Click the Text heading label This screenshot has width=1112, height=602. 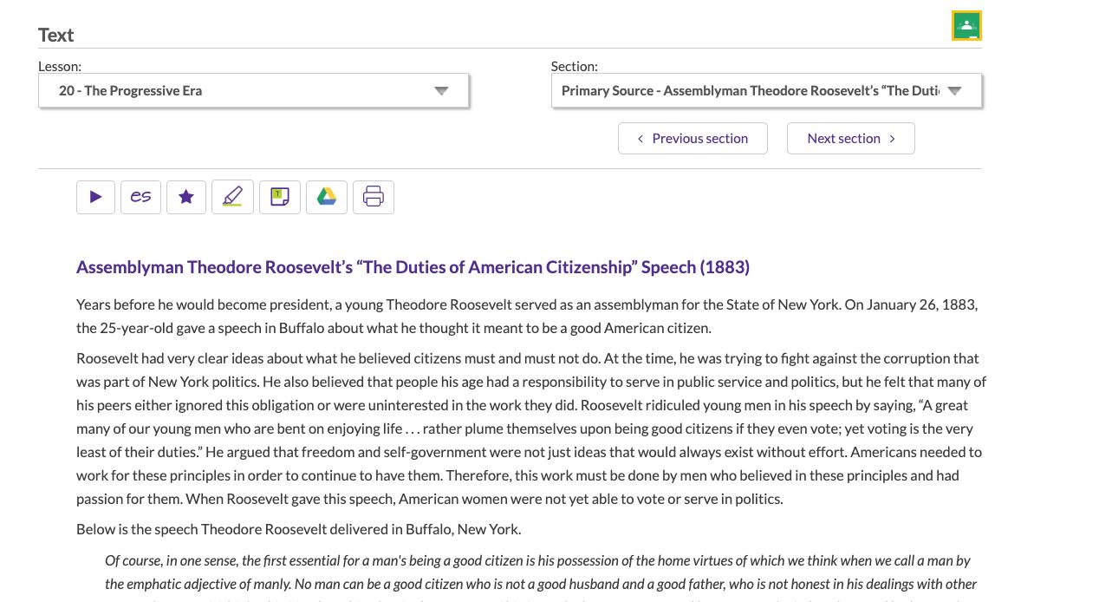pyautogui.click(x=55, y=35)
